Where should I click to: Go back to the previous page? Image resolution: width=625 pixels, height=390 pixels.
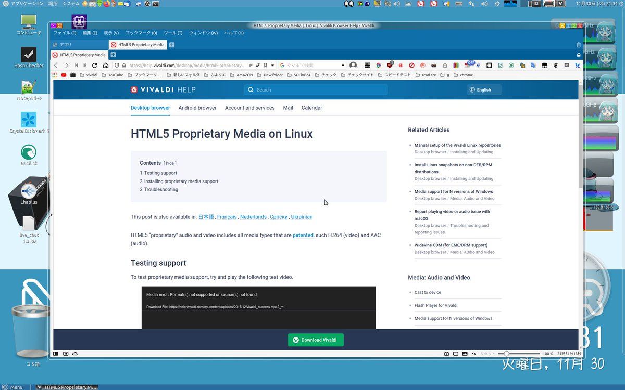(x=56, y=66)
